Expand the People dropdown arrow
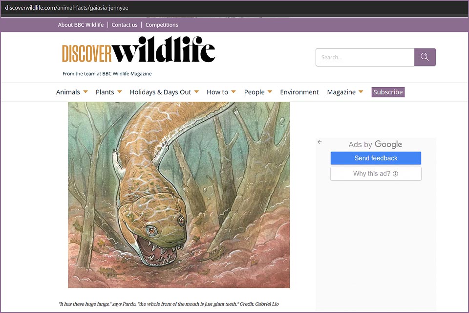469x313 pixels. [270, 92]
